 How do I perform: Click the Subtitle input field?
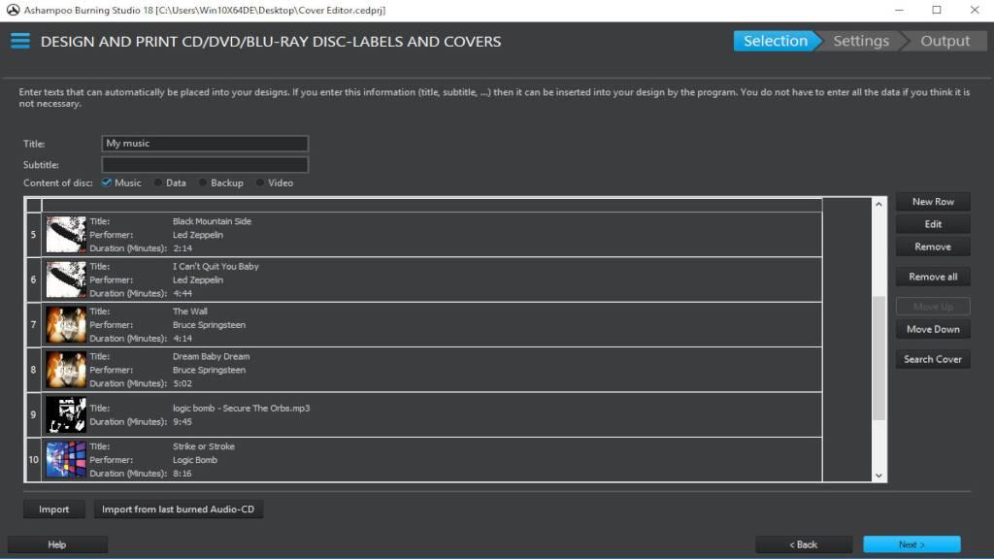coord(205,165)
